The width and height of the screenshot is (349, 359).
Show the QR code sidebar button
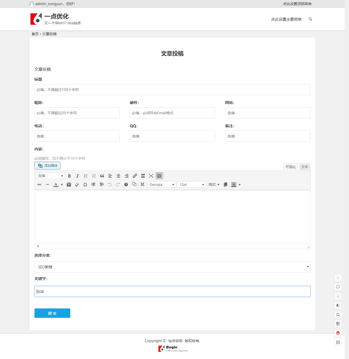tap(338, 342)
